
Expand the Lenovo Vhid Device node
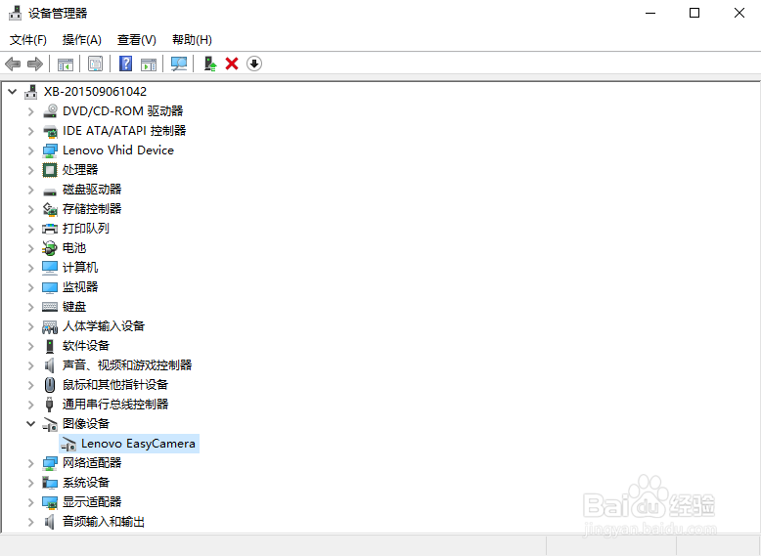click(x=31, y=150)
